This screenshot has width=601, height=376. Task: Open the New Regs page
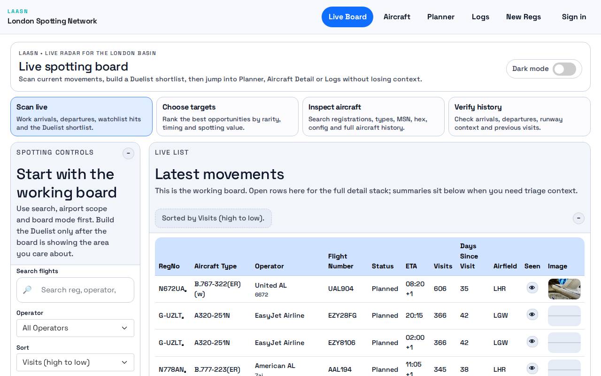[x=524, y=17]
